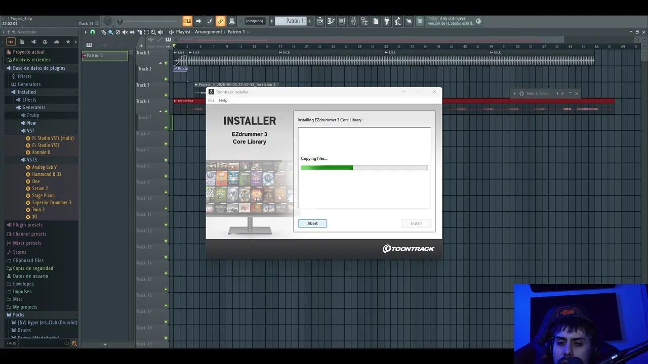The width and height of the screenshot is (648, 364).
Task: Mute Track 7 with its green dot
Action: [166, 160]
